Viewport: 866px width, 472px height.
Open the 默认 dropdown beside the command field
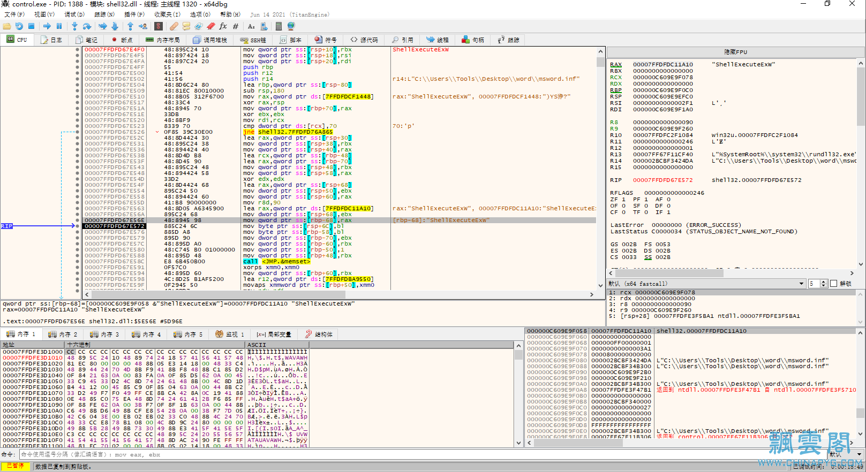coord(846,454)
